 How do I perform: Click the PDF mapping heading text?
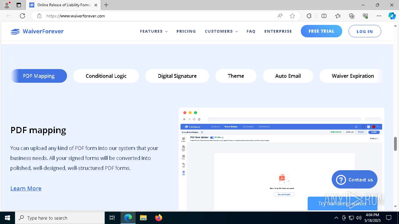tap(38, 130)
